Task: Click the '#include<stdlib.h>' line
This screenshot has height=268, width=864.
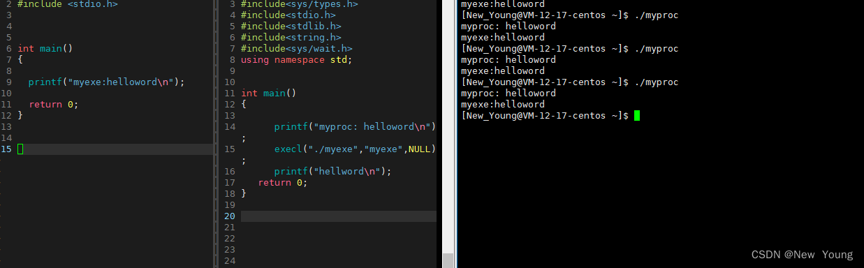Action: pos(291,27)
